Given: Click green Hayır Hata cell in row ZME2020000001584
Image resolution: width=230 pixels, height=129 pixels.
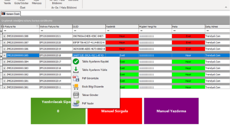Looking at the screenshot, I should [x=188, y=62].
